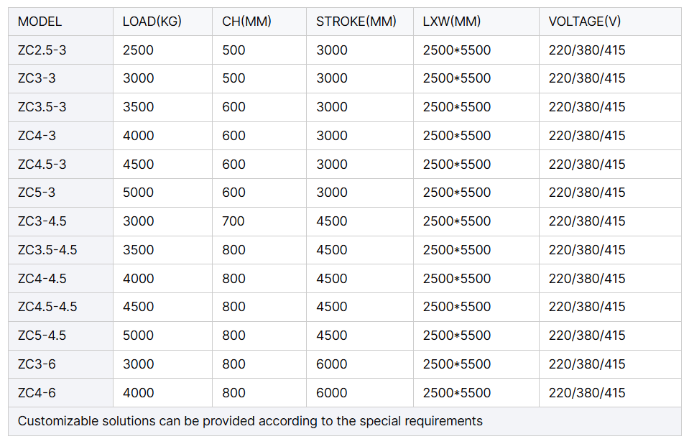Image resolution: width=689 pixels, height=439 pixels.
Task: Select model ZC3.5-4.5 in the table
Action: (x=47, y=250)
